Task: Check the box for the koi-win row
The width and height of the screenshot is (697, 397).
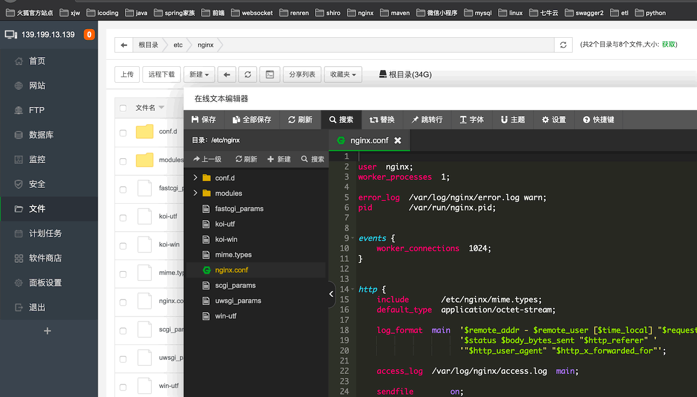Action: (123, 246)
